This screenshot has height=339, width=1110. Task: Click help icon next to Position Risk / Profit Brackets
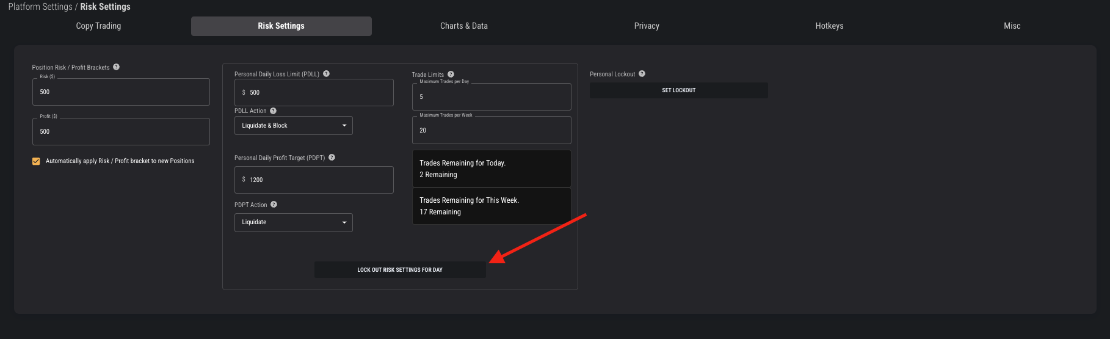(116, 67)
